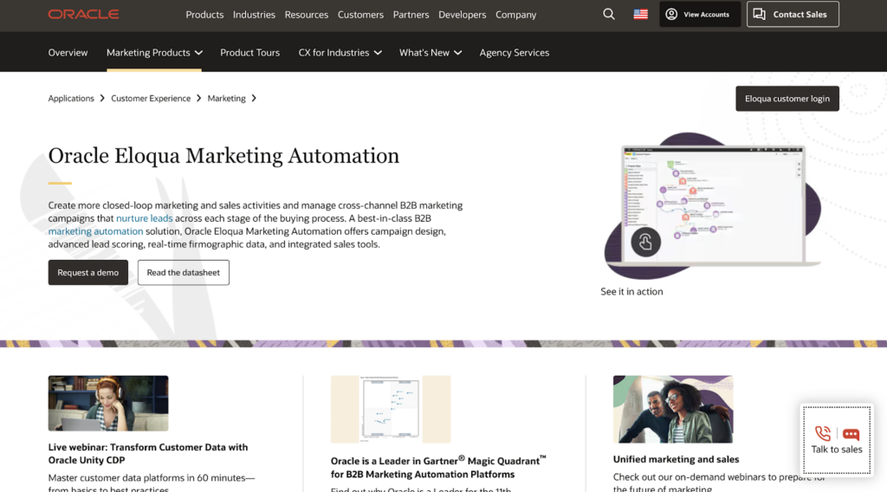
Task: Click the two smiling colleagues thumbnail
Action: pyautogui.click(x=672, y=409)
